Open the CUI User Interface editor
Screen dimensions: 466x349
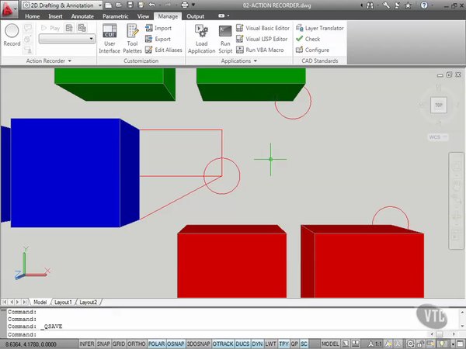pyautogui.click(x=110, y=39)
